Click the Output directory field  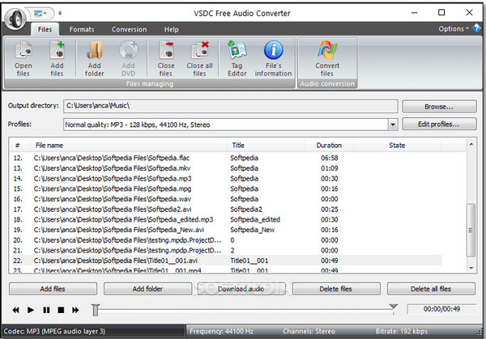231,106
